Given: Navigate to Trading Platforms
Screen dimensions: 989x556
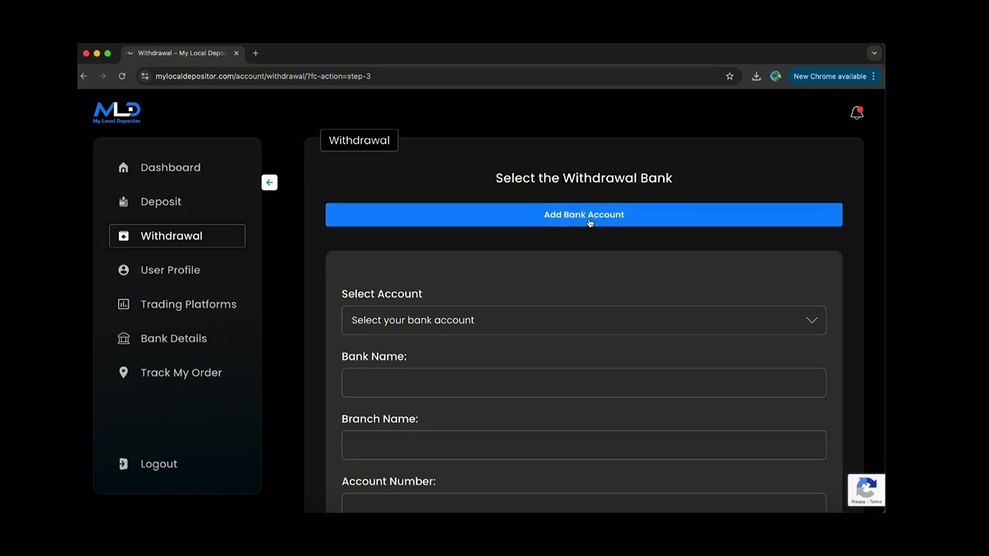Looking at the screenshot, I should click(189, 304).
